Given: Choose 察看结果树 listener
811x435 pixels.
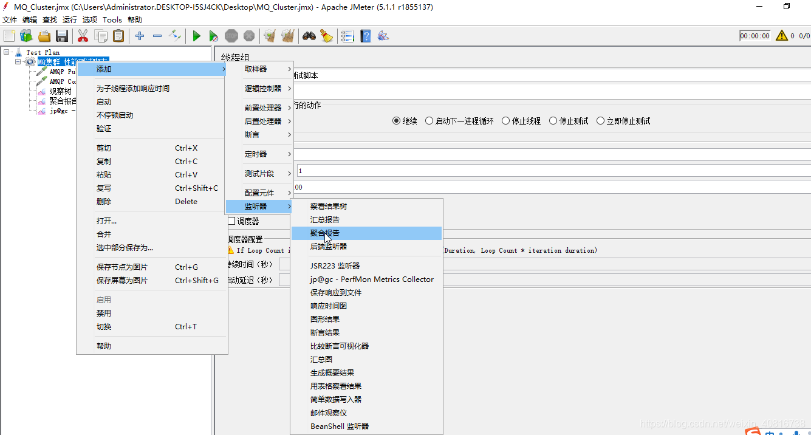Looking at the screenshot, I should click(367, 206).
